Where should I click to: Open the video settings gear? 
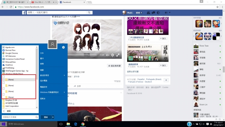(112, 55)
